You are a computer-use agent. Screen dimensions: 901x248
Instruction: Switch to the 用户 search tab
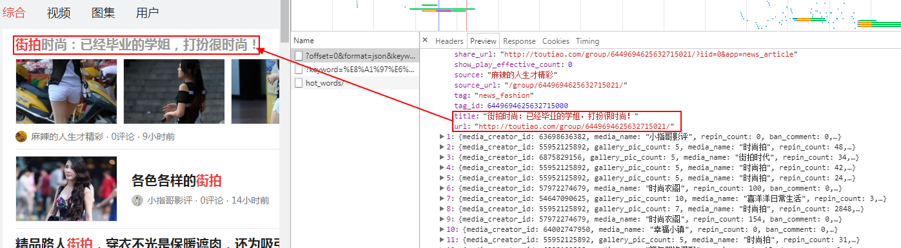pyautogui.click(x=148, y=12)
